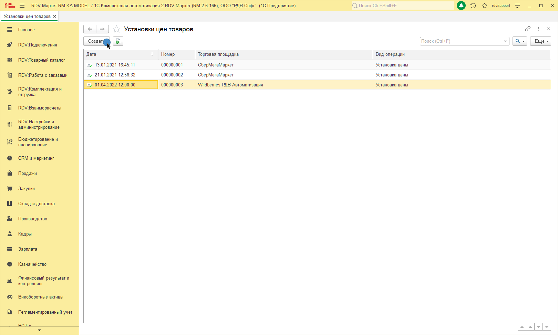Click the RDV:Настройки и администрирование icon

(x=10, y=125)
